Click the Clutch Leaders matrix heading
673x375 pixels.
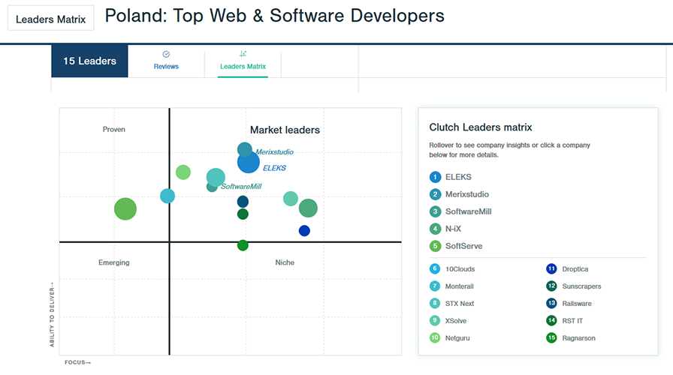pyautogui.click(x=481, y=127)
